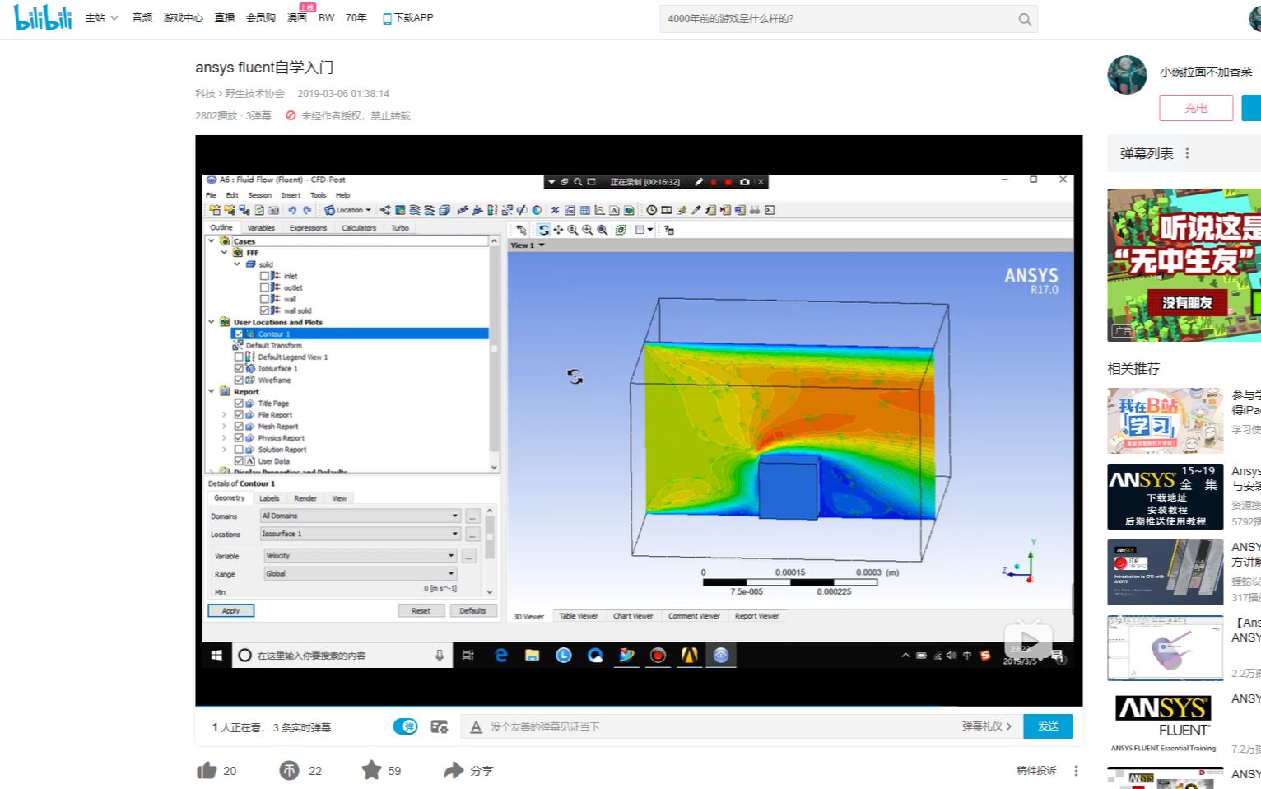
Task: Disable the Wireframe visibility checkbox
Action: 240,380
